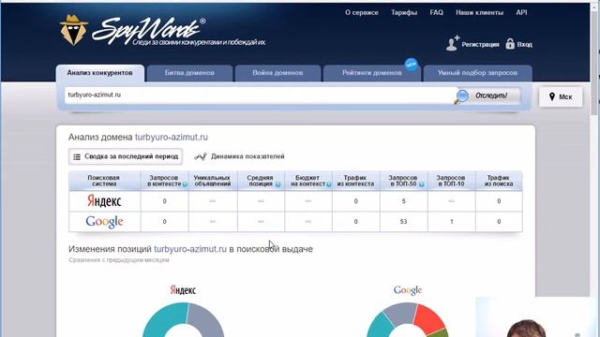The width and height of the screenshot is (600, 337).
Task: Click the chart line dynamics icon
Action: (x=201, y=156)
